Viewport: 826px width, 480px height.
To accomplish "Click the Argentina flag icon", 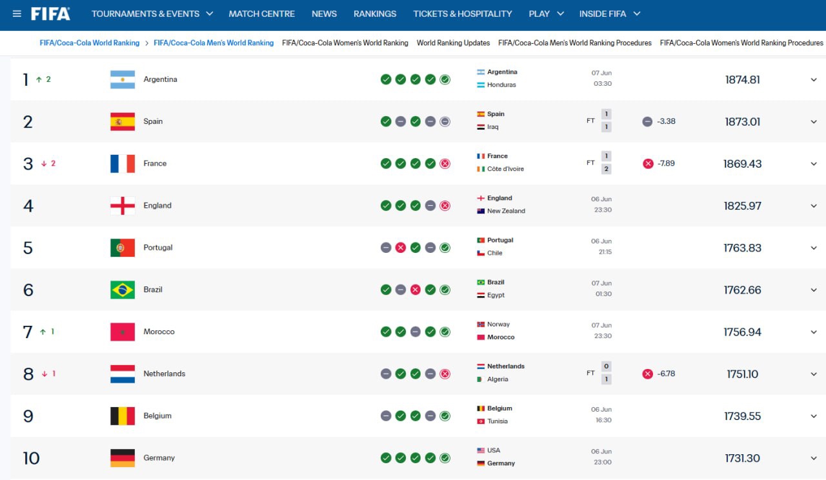I will pyautogui.click(x=123, y=79).
